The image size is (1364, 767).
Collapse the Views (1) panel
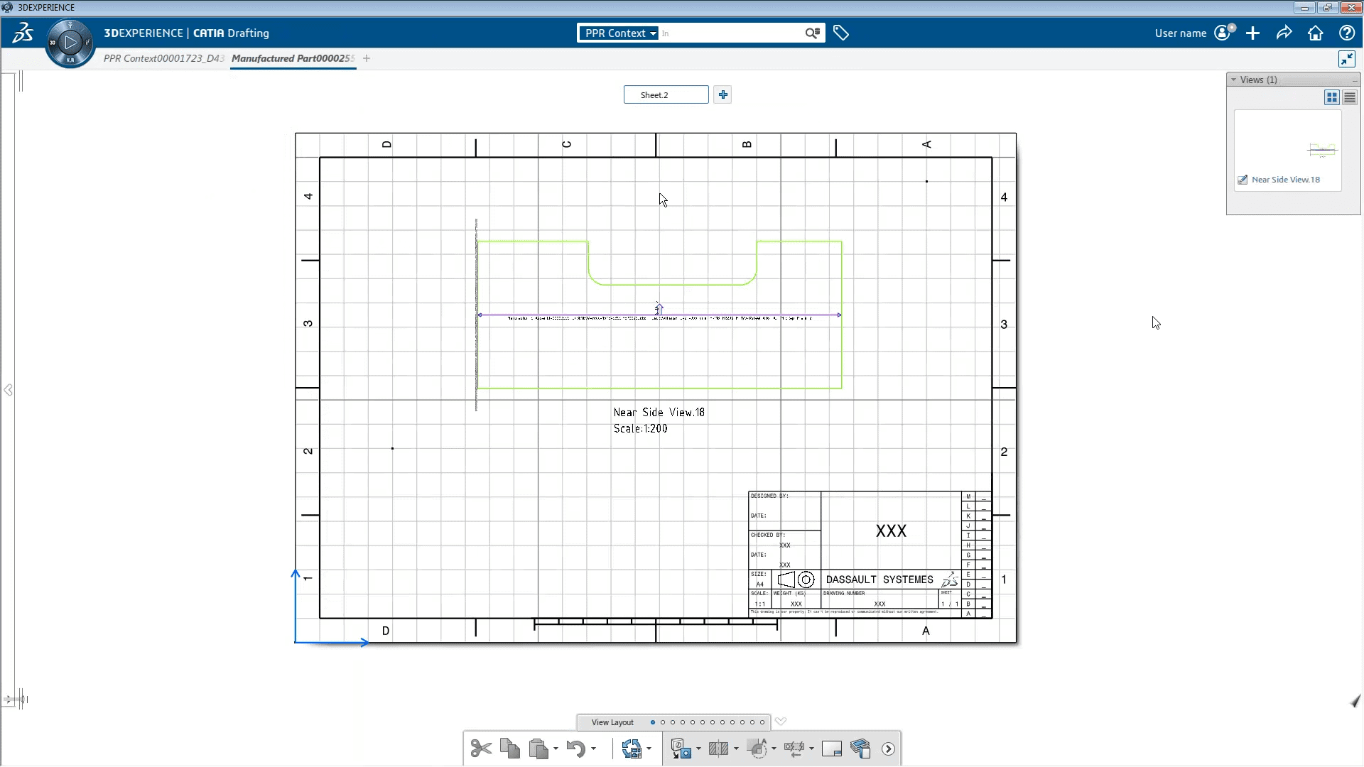[x=1234, y=80]
